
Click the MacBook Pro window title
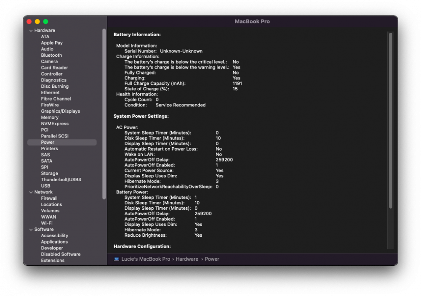click(252, 21)
